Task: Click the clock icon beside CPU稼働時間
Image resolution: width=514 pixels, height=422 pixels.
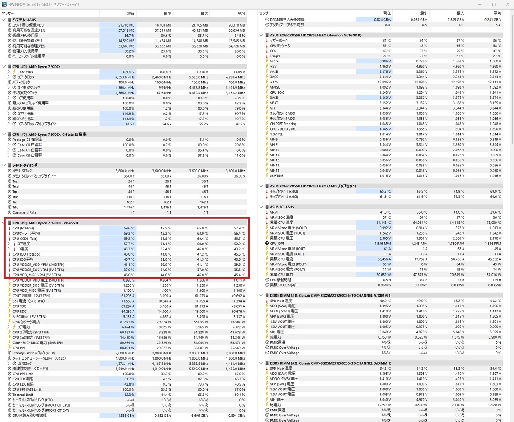Action: click(267, 280)
